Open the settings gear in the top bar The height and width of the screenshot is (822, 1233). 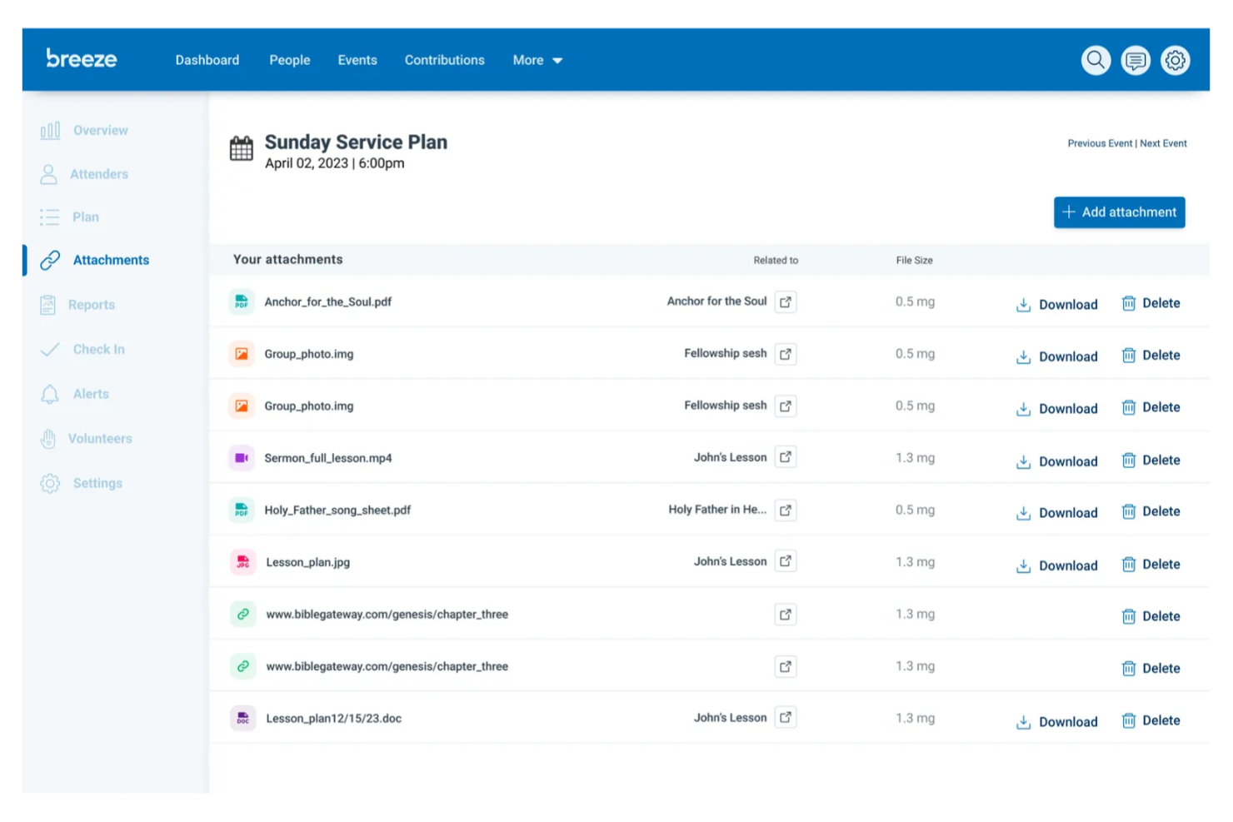pos(1176,60)
